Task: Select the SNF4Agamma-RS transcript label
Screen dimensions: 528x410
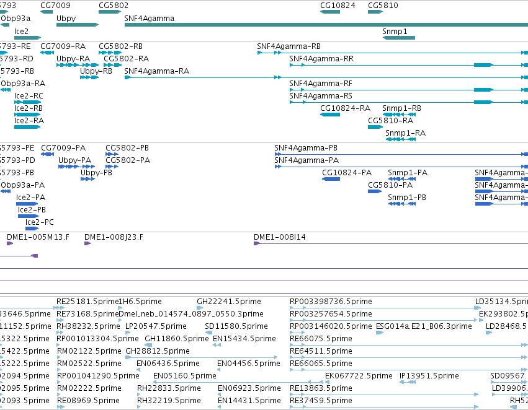Action: [321, 96]
